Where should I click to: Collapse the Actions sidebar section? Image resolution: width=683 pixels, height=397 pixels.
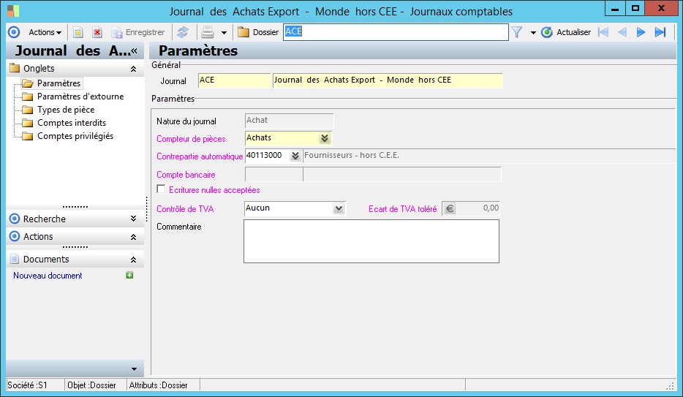133,237
